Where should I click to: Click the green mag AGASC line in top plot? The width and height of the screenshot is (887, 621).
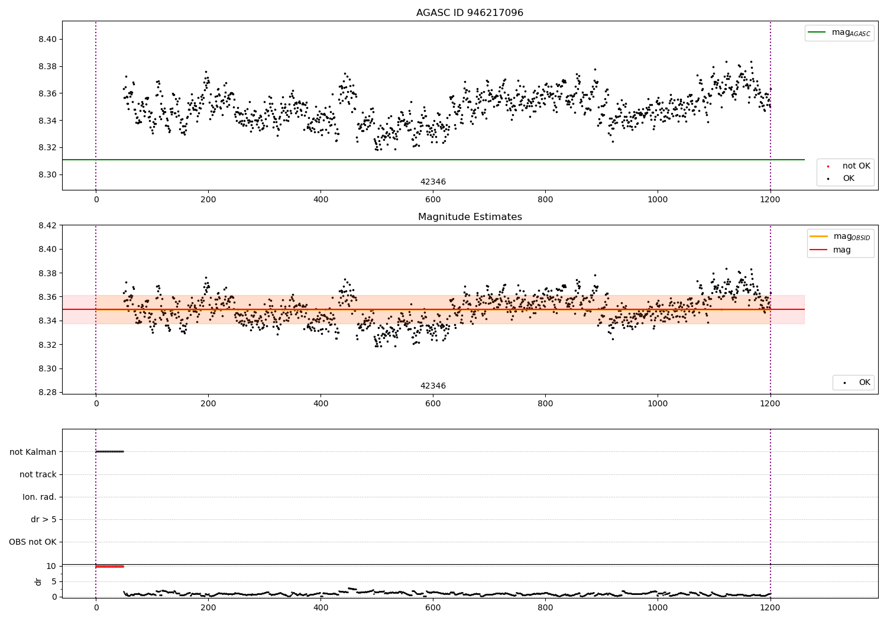click(433, 160)
